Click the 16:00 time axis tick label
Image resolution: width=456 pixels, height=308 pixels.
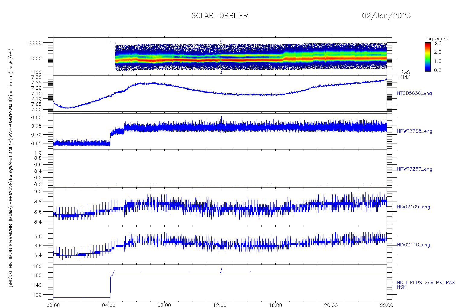point(275,305)
